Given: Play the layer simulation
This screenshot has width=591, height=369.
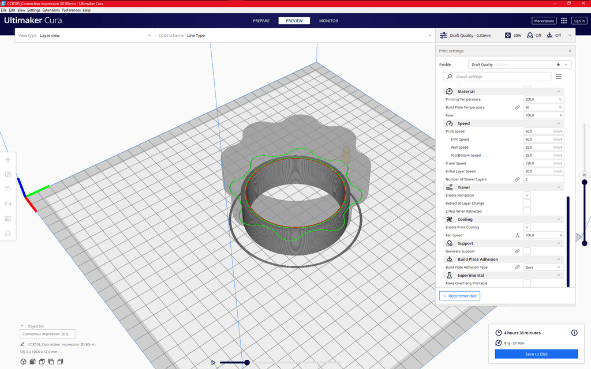Looking at the screenshot, I should coord(214,363).
